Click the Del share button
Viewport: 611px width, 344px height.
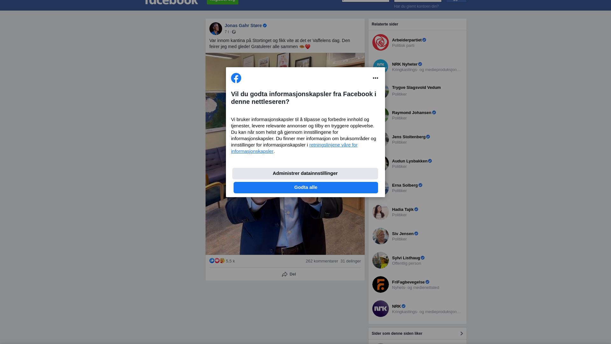tap(289, 274)
